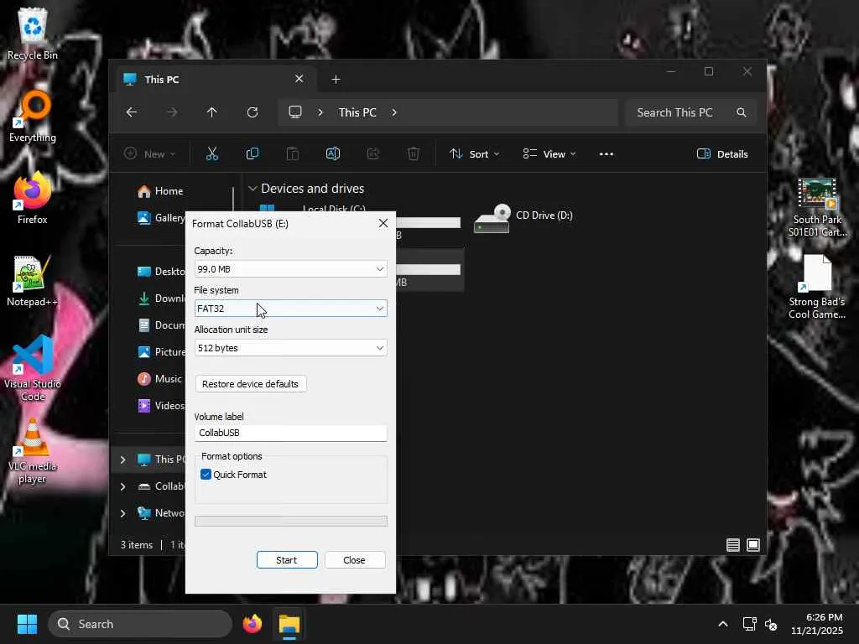Click the Cut scissors icon in toolbar
The height and width of the screenshot is (644, 859).
(x=211, y=153)
